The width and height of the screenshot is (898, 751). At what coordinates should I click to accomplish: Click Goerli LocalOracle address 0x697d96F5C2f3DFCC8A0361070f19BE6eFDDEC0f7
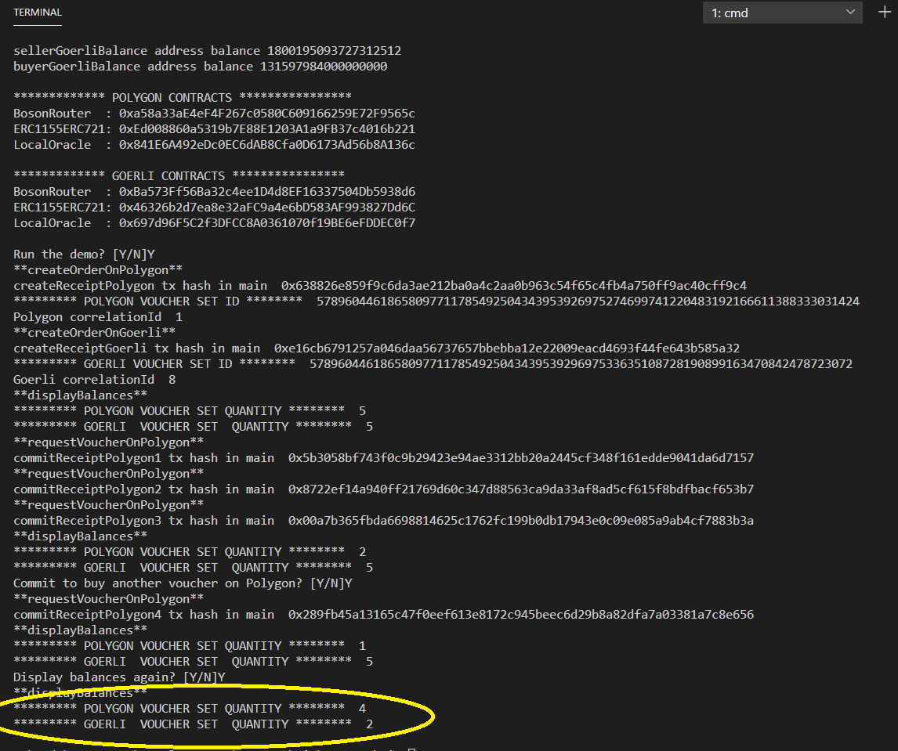(267, 222)
